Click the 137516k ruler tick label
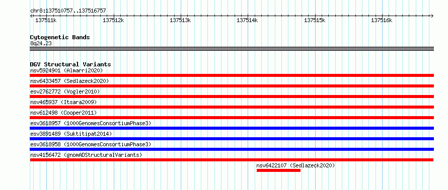Viewport: 448px width, 190px height. pyautogui.click(x=382, y=21)
